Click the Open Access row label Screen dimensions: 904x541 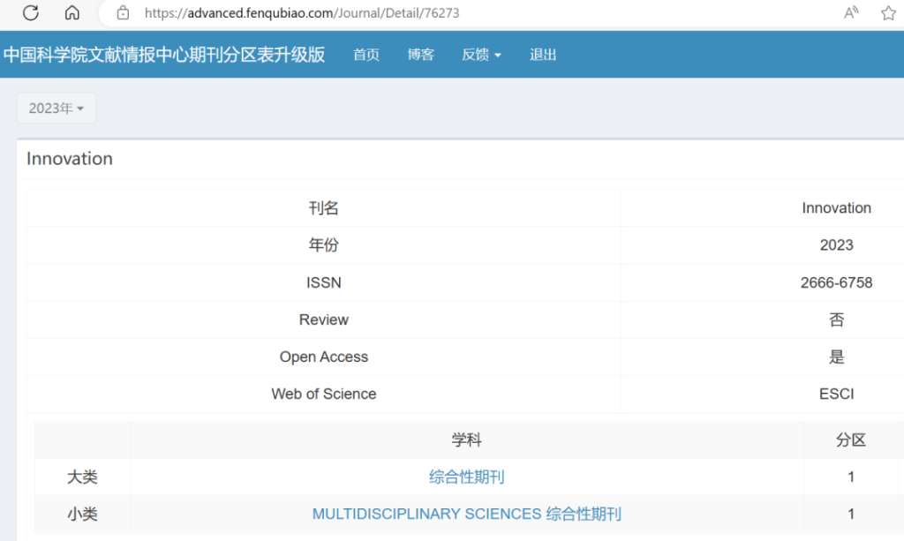[x=323, y=357]
